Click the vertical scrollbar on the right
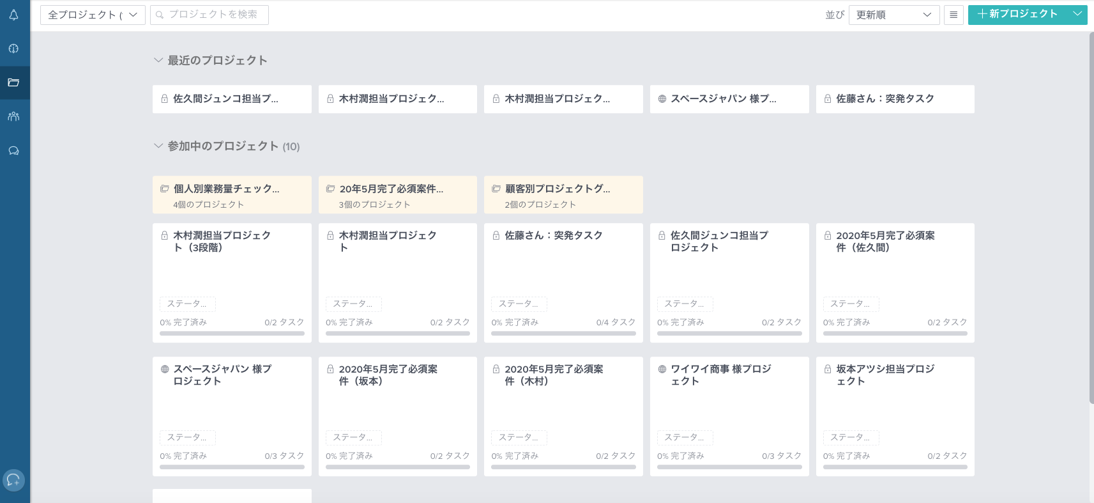This screenshot has height=503, width=1094. (x=1091, y=217)
